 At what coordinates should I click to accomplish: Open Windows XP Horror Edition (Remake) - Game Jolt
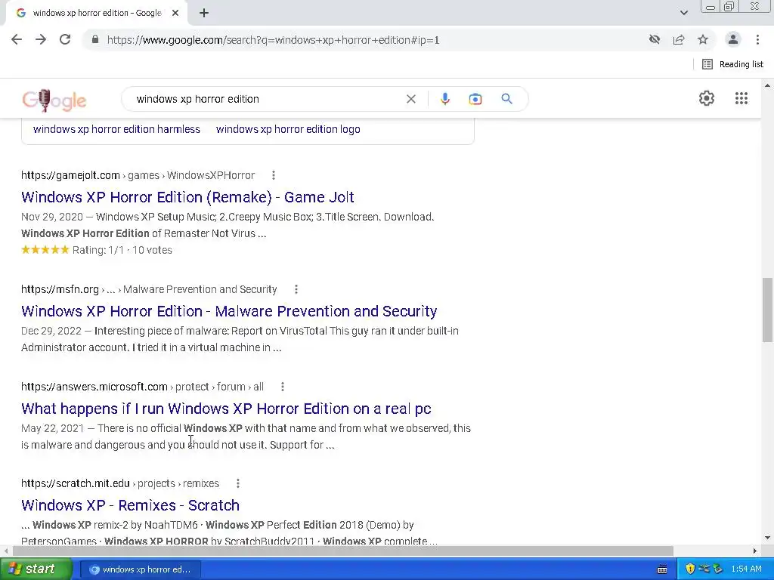pyautogui.click(x=187, y=197)
